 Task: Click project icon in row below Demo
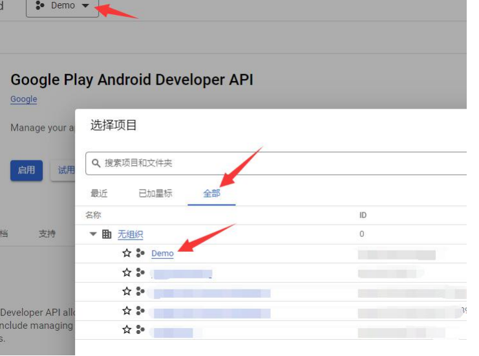coord(140,273)
